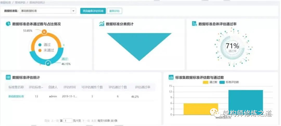
Task: Go to 末页 in pagination
Action: tap(94, 121)
